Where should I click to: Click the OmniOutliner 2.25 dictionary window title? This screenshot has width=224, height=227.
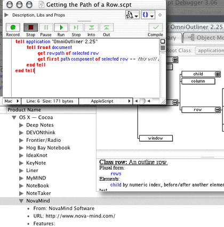point(196,27)
